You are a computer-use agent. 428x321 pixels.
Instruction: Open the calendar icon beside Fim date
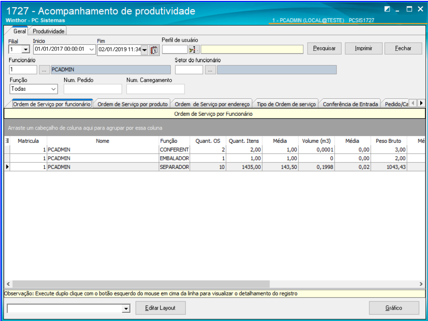click(x=154, y=50)
